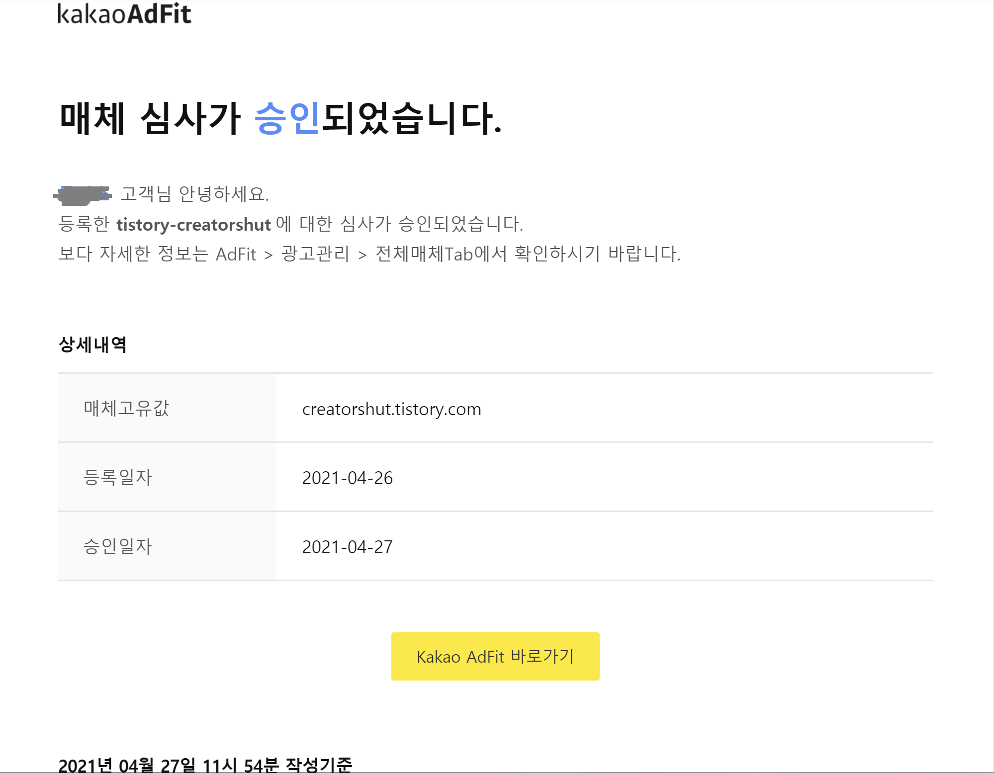Click the kakaoAdFit logo

pyautogui.click(x=124, y=14)
